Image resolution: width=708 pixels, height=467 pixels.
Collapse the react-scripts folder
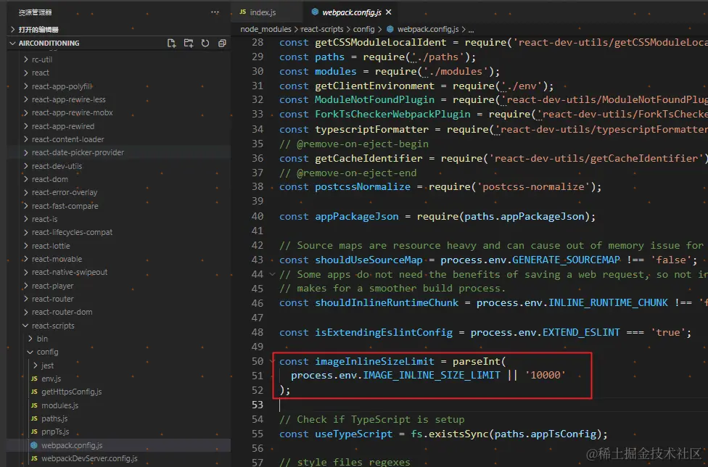[25, 326]
